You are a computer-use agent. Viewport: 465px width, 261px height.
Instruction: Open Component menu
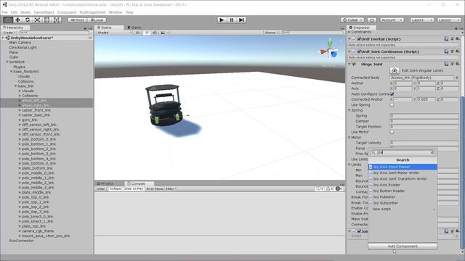click(x=67, y=12)
